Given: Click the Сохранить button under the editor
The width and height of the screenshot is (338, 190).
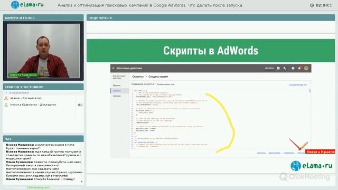Looking at the screenshot, I should click(x=289, y=153).
